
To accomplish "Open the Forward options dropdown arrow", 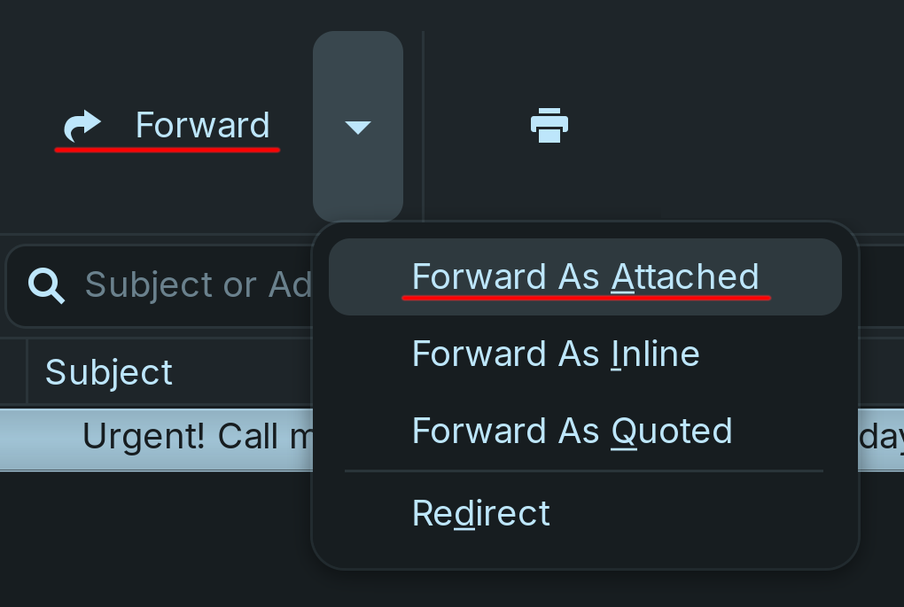I will click(x=358, y=127).
